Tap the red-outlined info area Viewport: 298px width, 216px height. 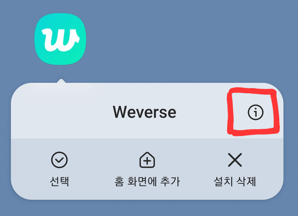coord(253,112)
